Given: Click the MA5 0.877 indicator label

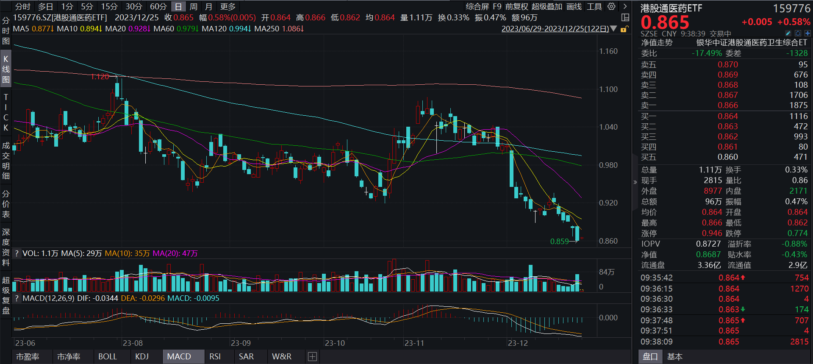Looking at the screenshot, I should pyautogui.click(x=33, y=29).
